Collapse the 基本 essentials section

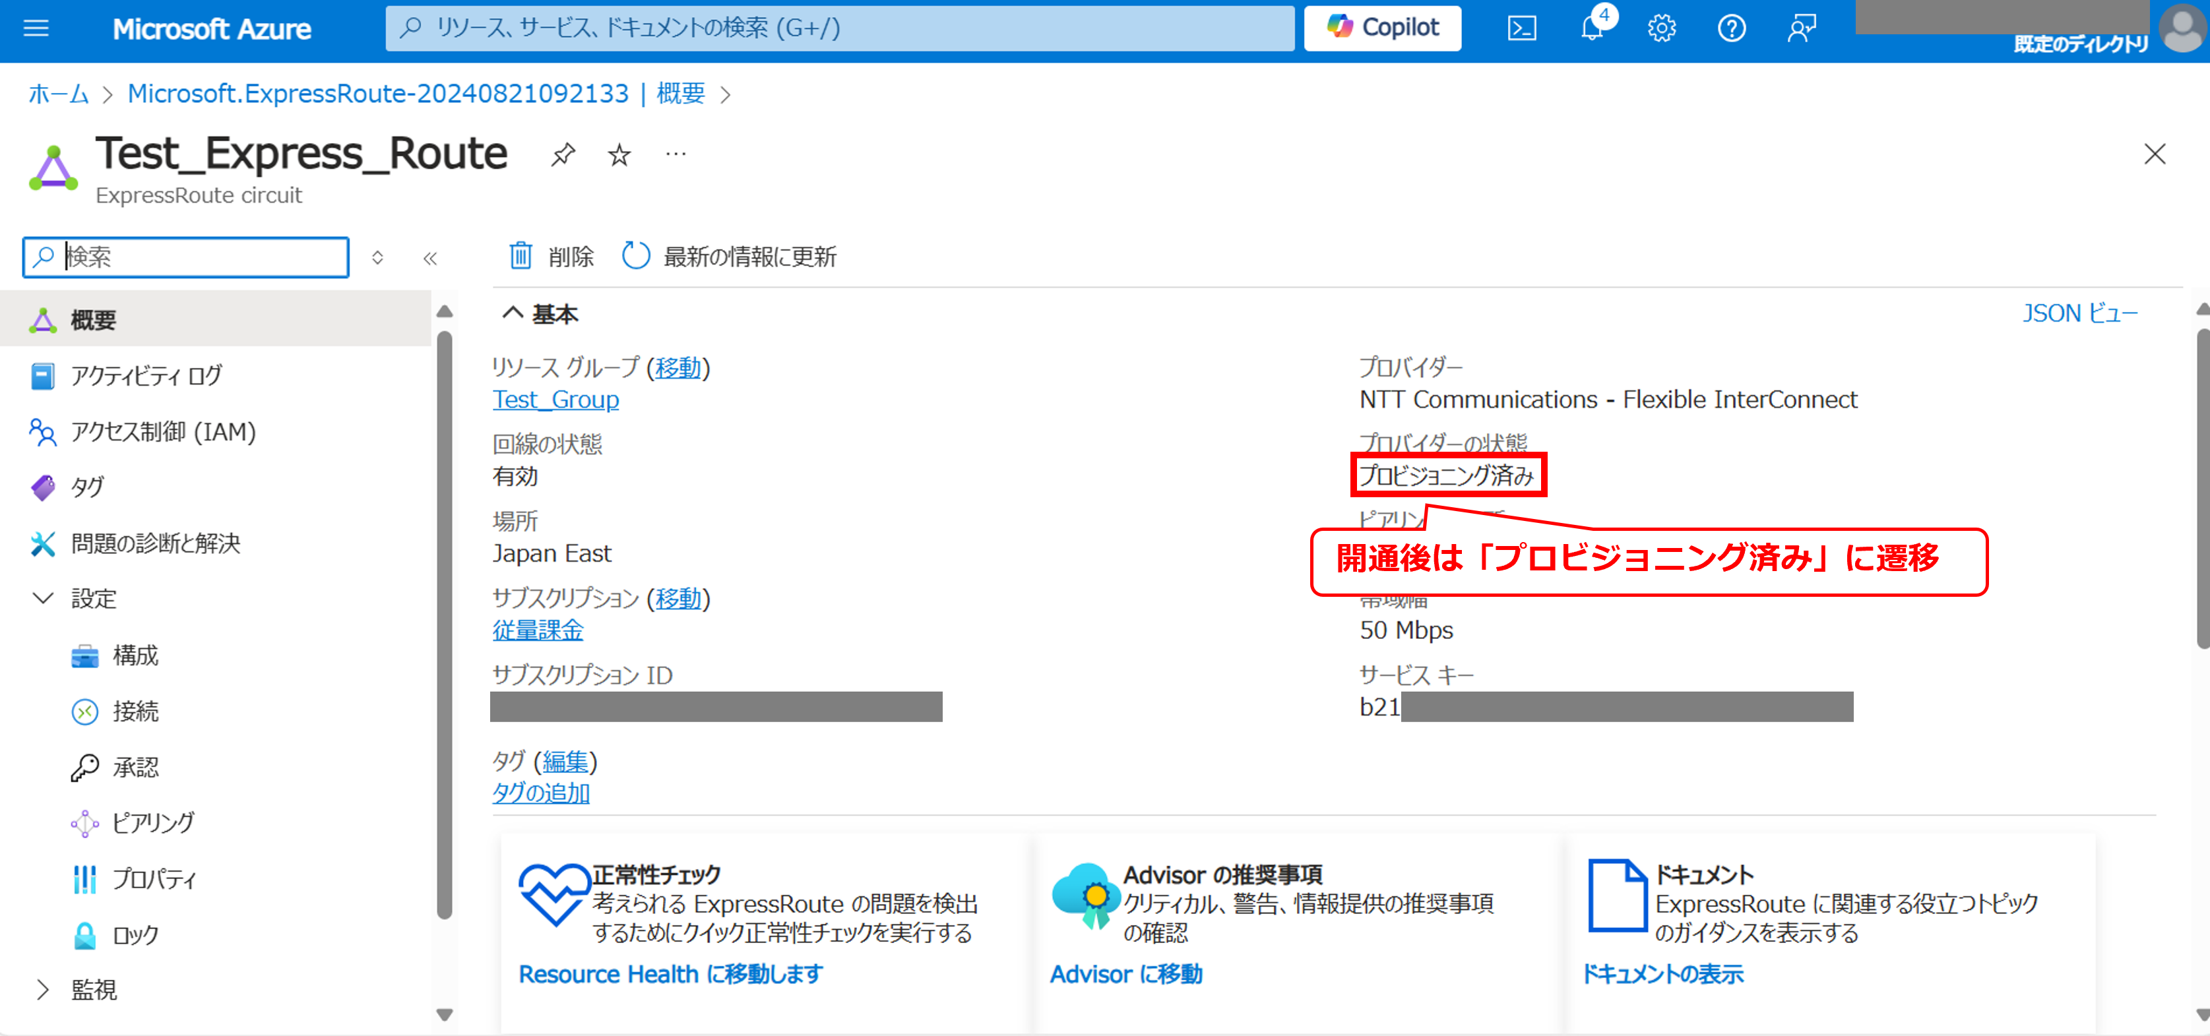click(x=512, y=313)
